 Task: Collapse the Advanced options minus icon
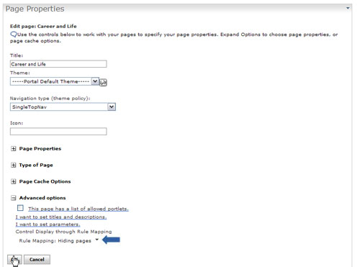coord(13,198)
